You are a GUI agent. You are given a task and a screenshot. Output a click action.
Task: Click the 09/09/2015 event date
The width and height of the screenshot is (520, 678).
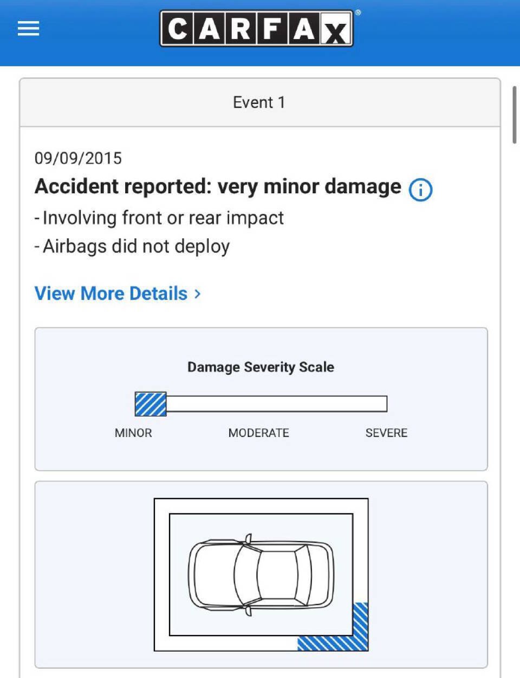coord(79,158)
